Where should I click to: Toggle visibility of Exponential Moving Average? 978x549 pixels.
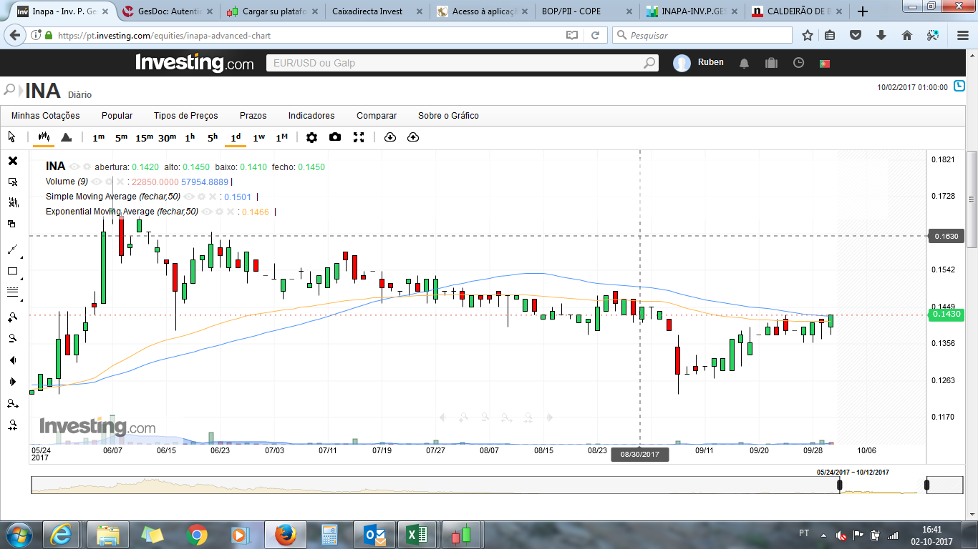click(206, 212)
